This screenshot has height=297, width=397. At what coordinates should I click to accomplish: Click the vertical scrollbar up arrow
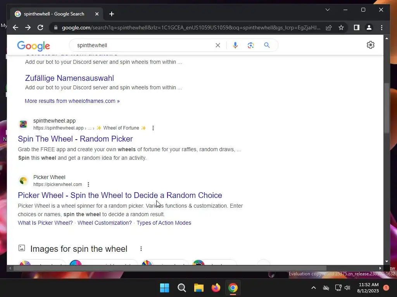pyautogui.click(x=387, y=38)
